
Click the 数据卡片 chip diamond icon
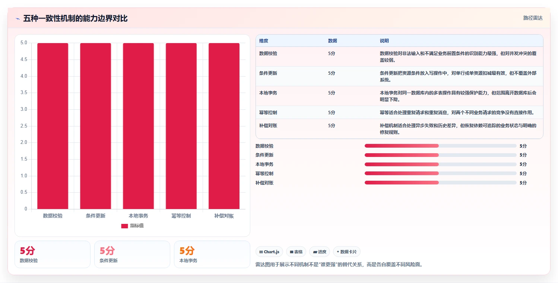pyautogui.click(x=338, y=252)
